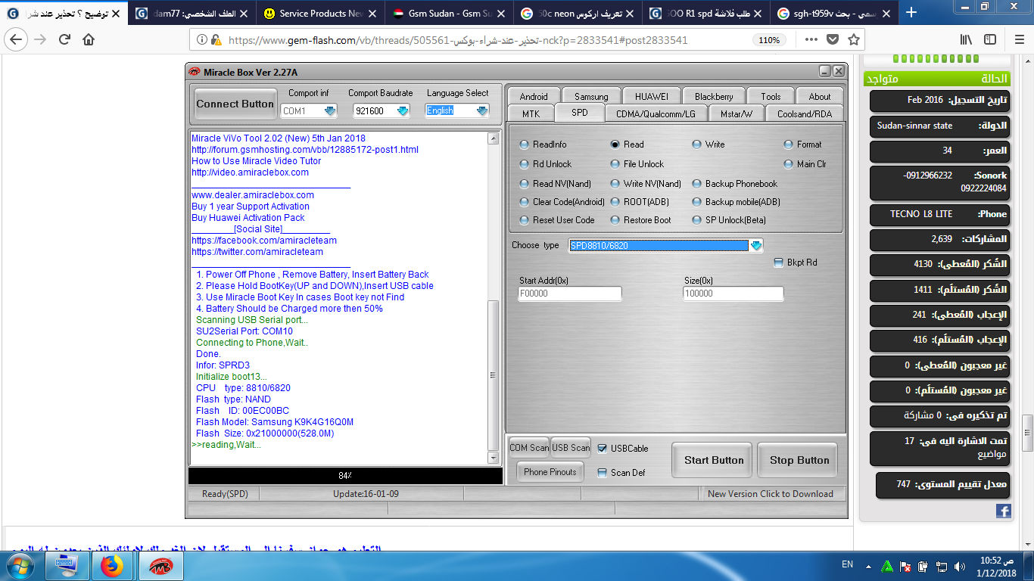The image size is (1034, 581).
Task: Open on-screen keyboard taskbar icon
Action: point(67,566)
